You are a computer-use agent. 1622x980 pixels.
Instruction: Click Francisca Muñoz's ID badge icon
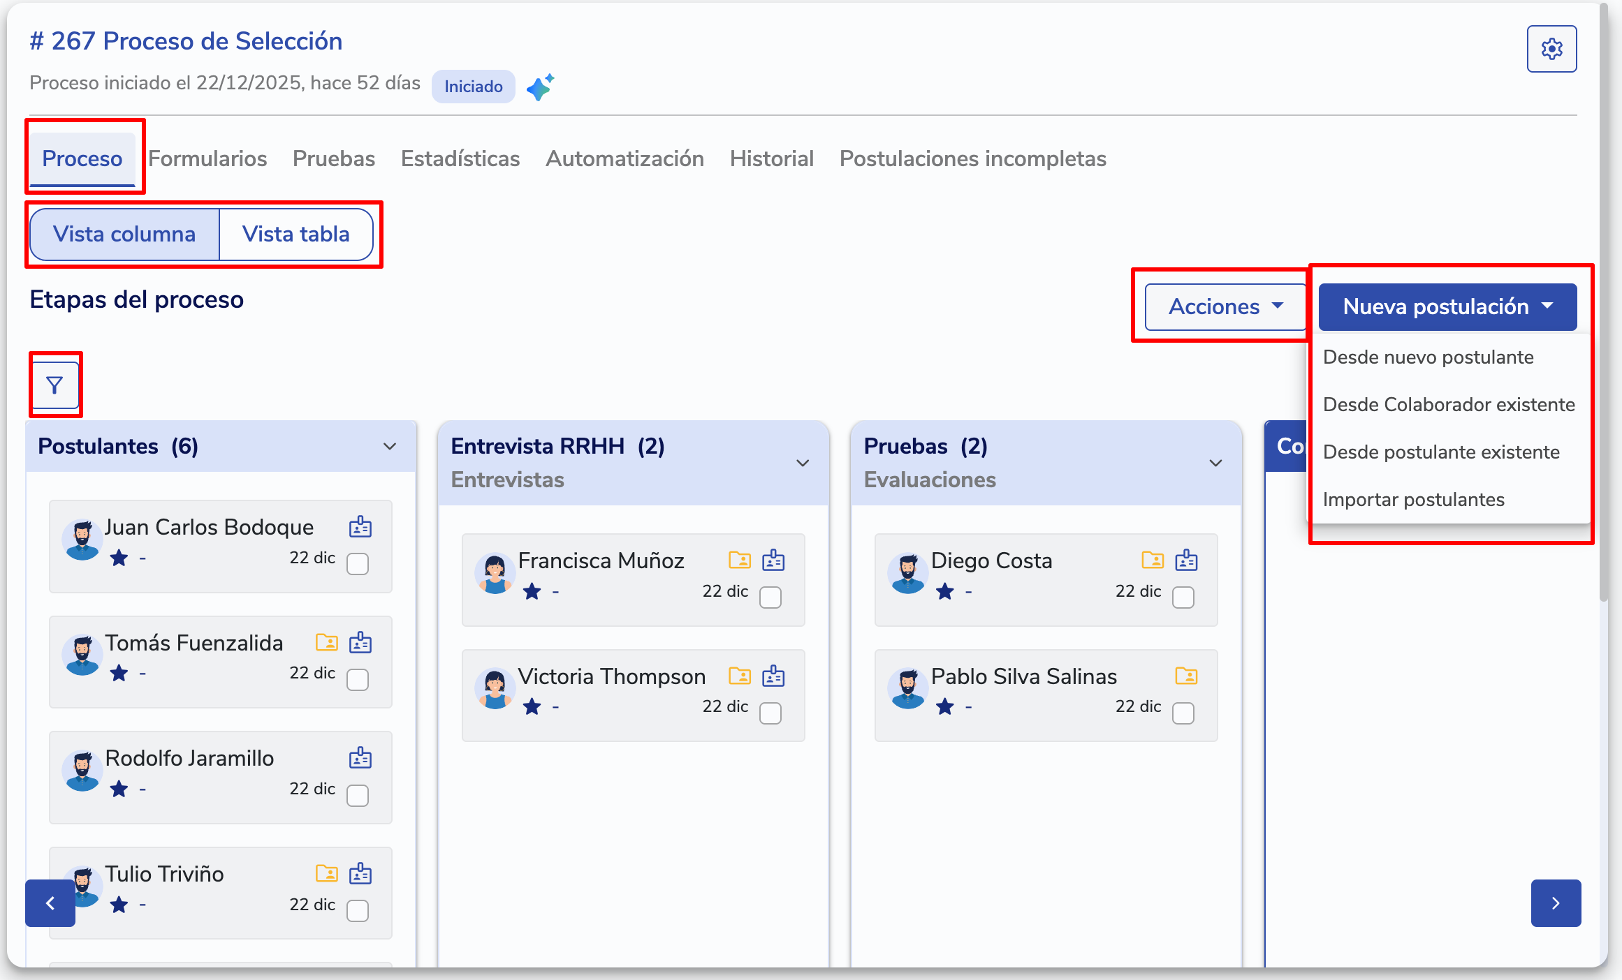(x=773, y=560)
